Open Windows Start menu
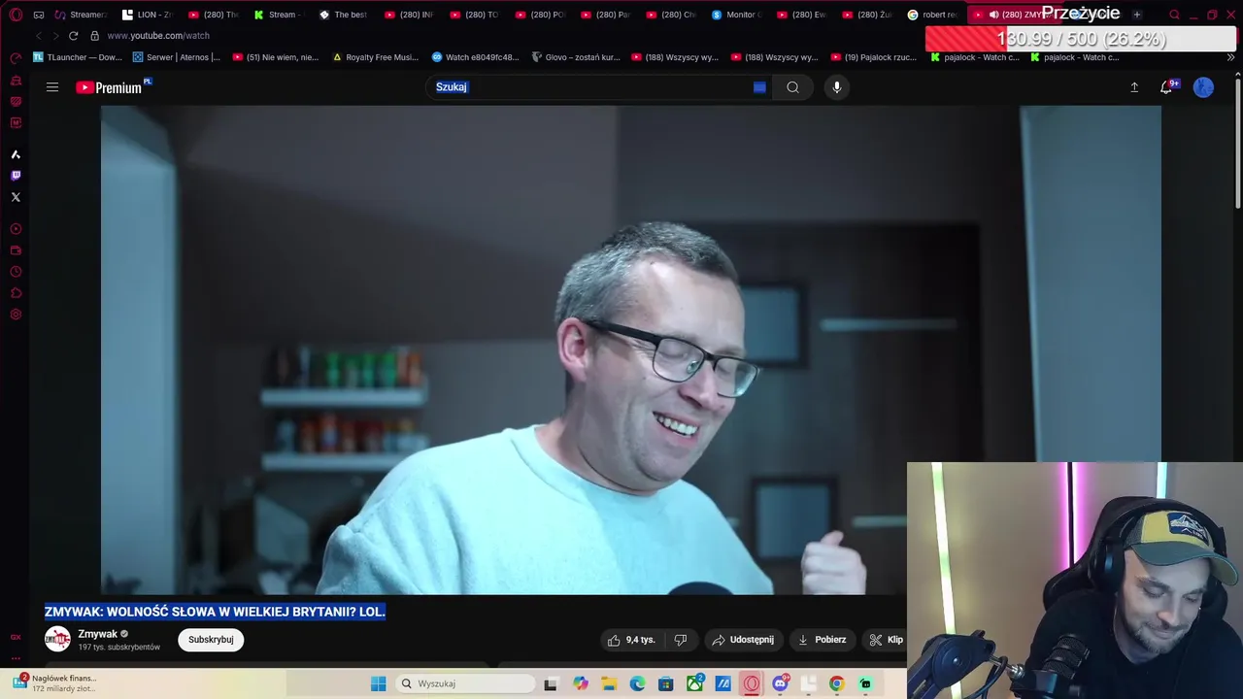Screen dimensions: 1243x699 [x=379, y=683]
